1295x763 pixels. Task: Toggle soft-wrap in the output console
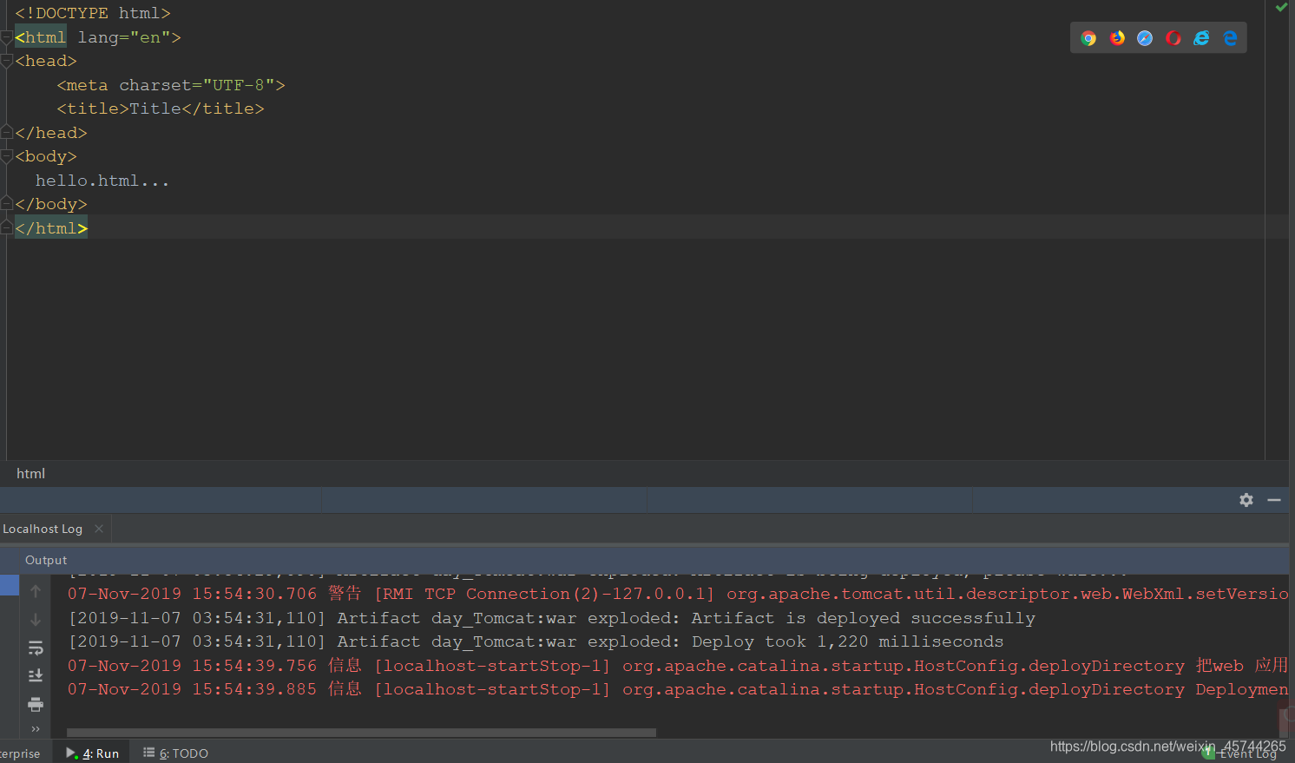pos(36,648)
